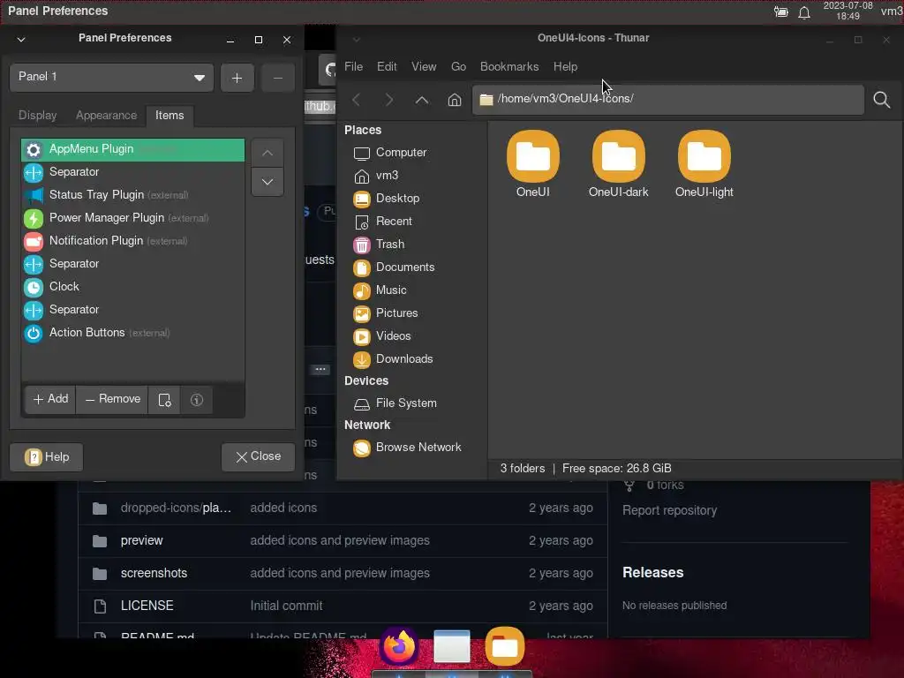Select AppMenu Plugin gear icon in items list
The image size is (904, 678).
[34, 150]
